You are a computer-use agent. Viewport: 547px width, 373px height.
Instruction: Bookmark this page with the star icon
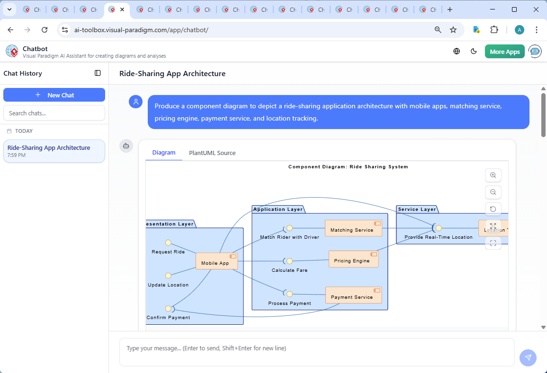(x=453, y=30)
